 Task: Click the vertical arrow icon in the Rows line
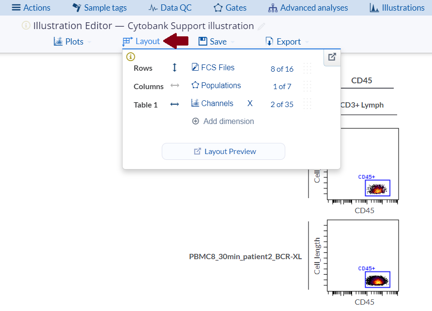(175, 68)
